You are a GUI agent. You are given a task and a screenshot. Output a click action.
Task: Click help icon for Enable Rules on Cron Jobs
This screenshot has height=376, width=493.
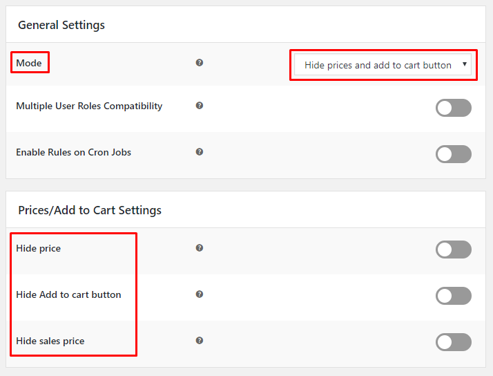[200, 152]
